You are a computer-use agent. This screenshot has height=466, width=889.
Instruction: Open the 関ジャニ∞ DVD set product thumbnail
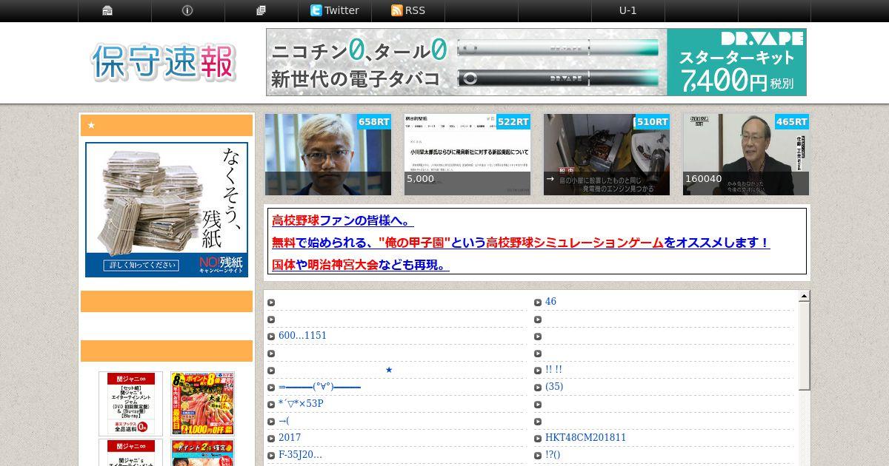pos(130,404)
